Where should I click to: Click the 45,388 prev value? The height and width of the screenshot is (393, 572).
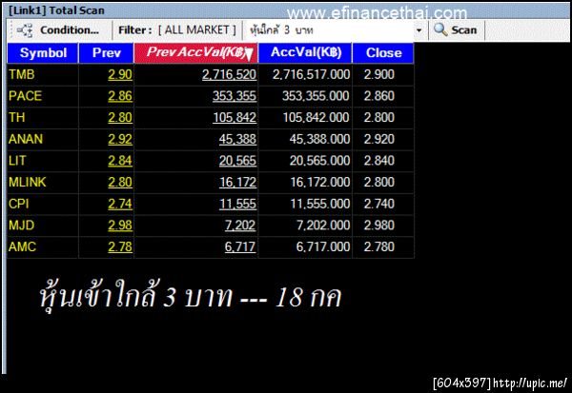click(237, 139)
